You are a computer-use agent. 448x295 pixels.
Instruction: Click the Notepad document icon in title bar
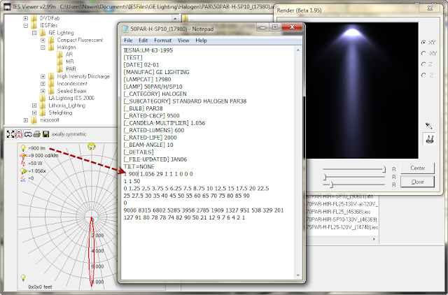click(x=125, y=29)
